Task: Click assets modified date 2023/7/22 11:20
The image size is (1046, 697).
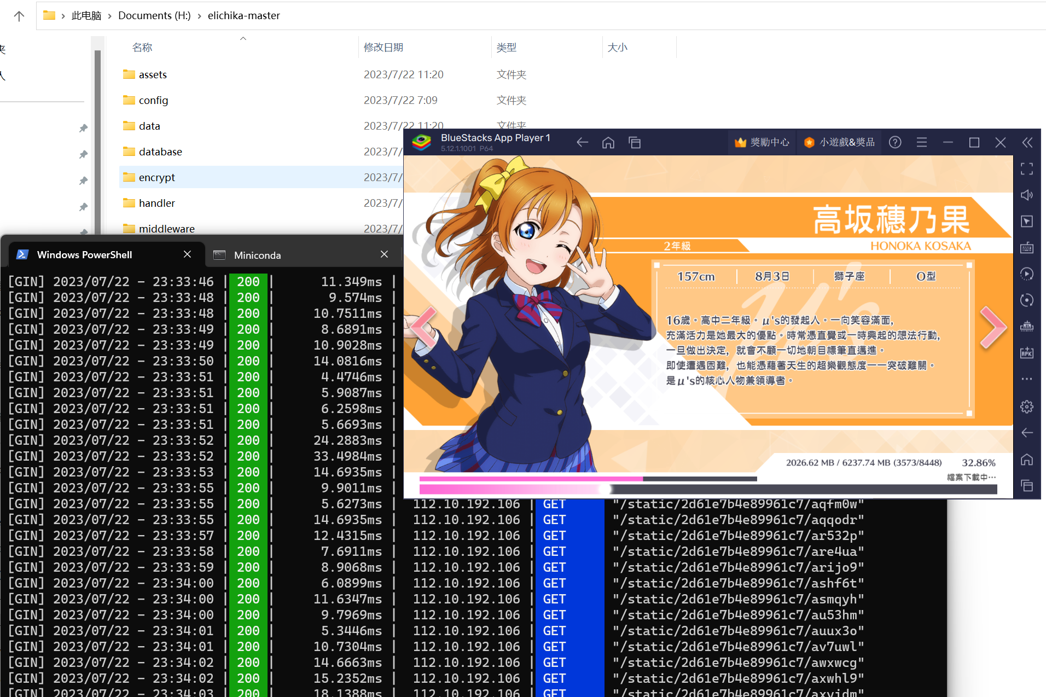Action: click(x=404, y=75)
